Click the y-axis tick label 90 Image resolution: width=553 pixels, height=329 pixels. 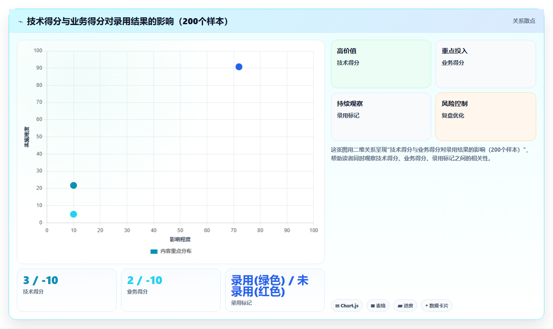(x=39, y=68)
